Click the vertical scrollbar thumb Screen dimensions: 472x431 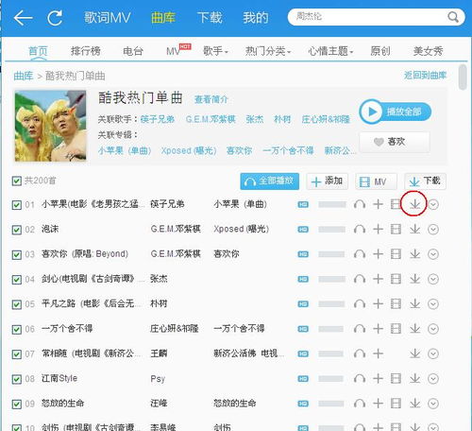click(x=463, y=78)
